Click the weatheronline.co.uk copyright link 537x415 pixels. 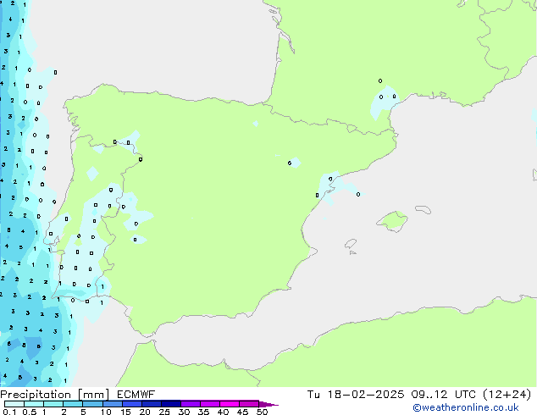[x=465, y=407]
